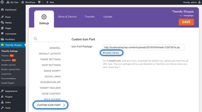The image size is (202, 112).
Task: Open THEME SETTINGS section
Action: [x=50, y=59]
